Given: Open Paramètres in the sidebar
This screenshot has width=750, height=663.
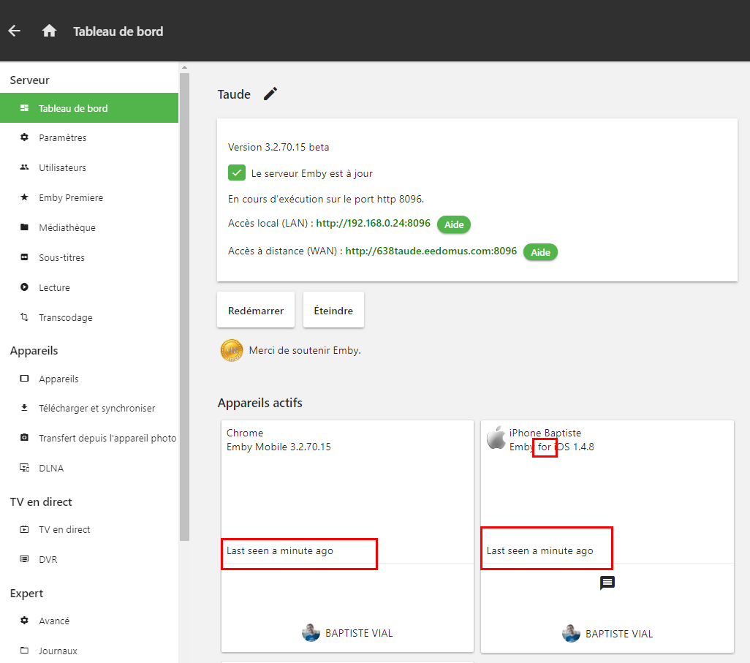Looking at the screenshot, I should click(x=89, y=137).
